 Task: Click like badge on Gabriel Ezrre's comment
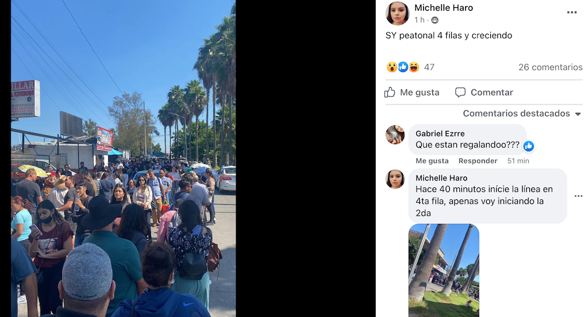tap(528, 146)
